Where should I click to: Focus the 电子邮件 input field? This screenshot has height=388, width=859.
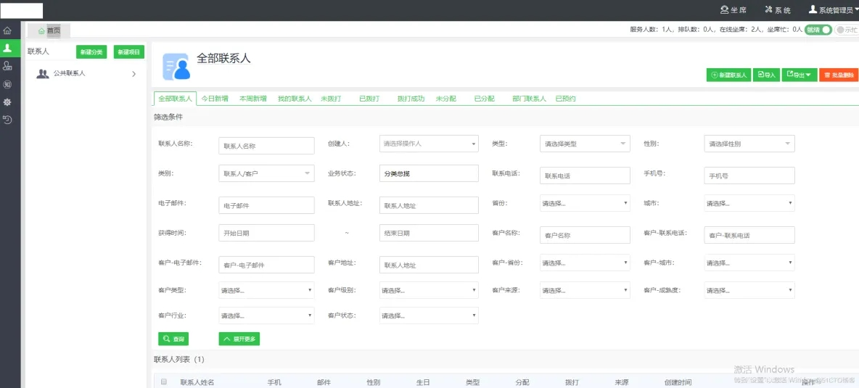[x=266, y=205]
